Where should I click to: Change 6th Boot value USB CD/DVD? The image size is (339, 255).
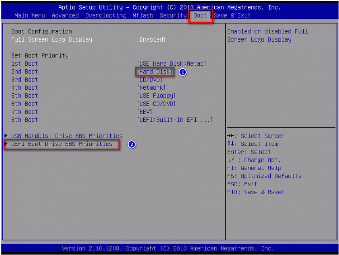(x=156, y=104)
